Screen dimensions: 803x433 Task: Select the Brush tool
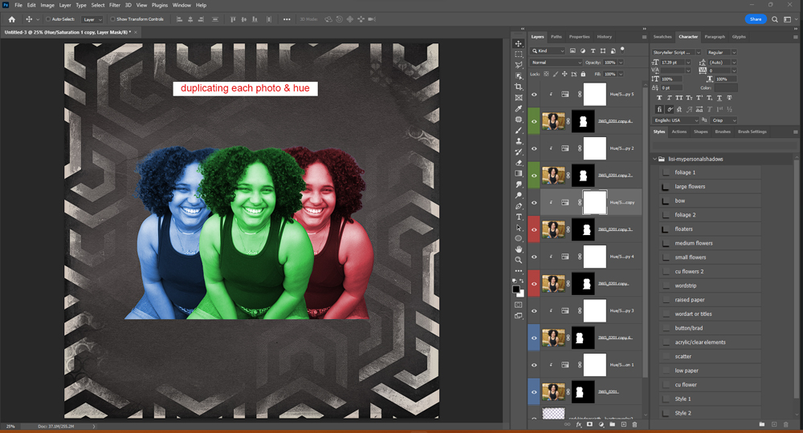point(518,131)
